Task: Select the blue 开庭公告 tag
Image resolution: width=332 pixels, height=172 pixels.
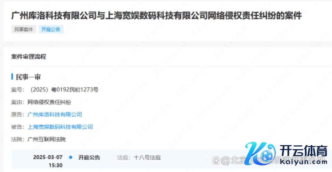Action: pyautogui.click(x=51, y=29)
